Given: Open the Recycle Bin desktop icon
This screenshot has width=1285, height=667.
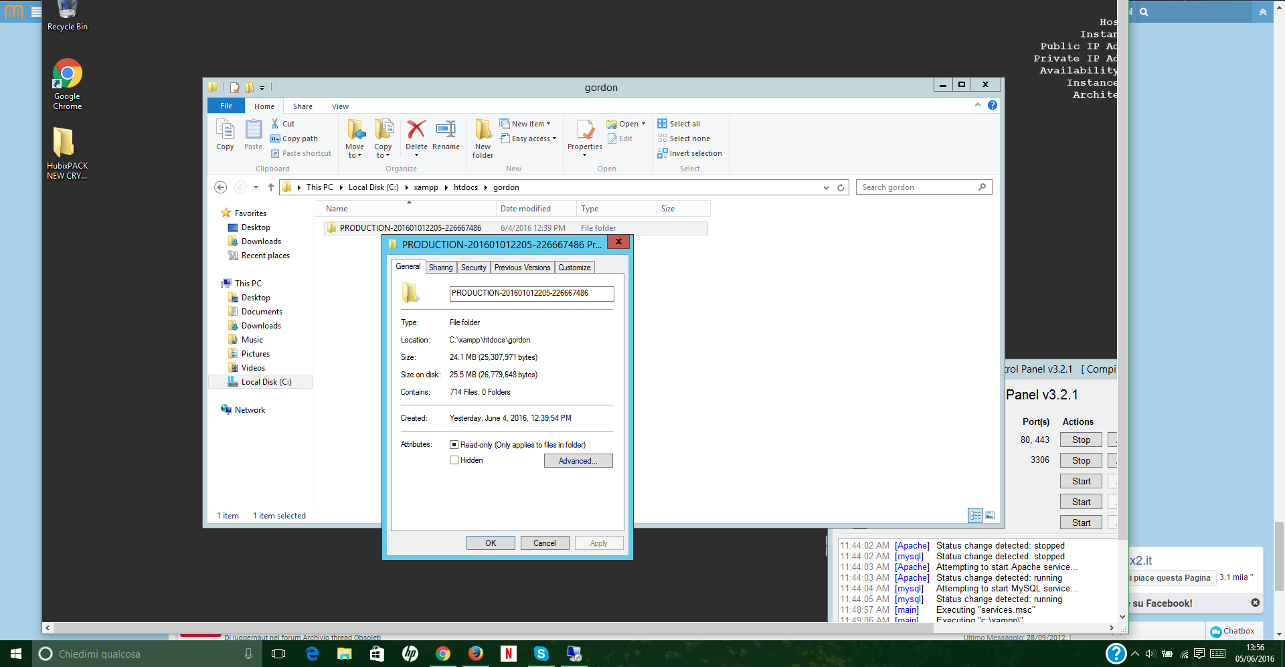Looking at the screenshot, I should click(67, 16).
